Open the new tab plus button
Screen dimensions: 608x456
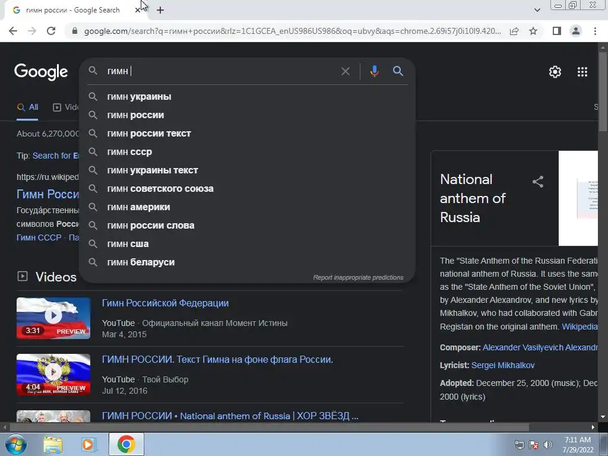(160, 11)
